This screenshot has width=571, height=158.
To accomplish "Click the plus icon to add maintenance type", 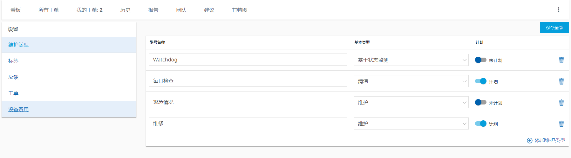I will point(529,140).
